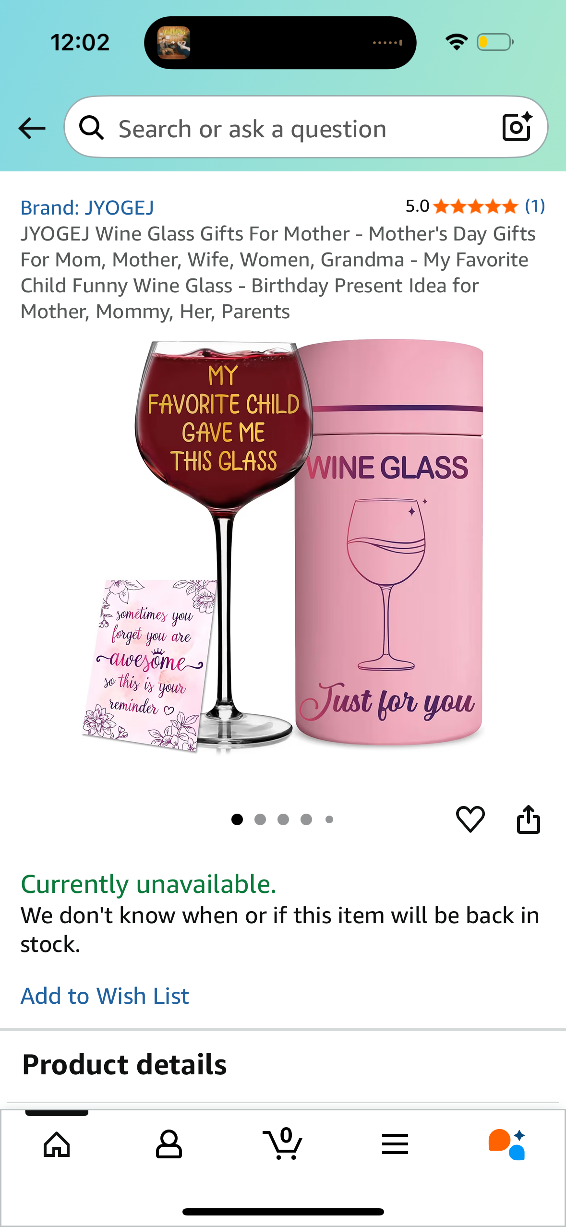Screen dimensions: 566x1227
Task: Open the camera lens search icon
Action: pos(517,127)
